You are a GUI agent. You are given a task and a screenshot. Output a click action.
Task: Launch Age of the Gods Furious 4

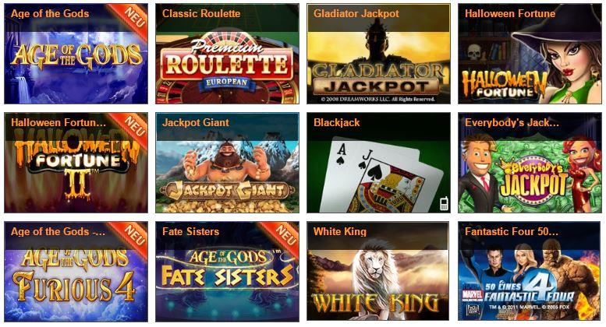[76, 272]
